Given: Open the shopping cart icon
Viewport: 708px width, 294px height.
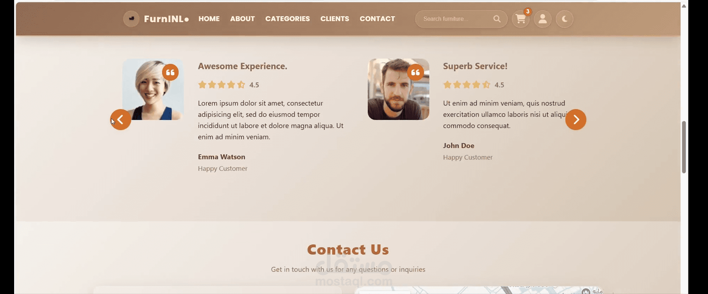Looking at the screenshot, I should [x=521, y=19].
